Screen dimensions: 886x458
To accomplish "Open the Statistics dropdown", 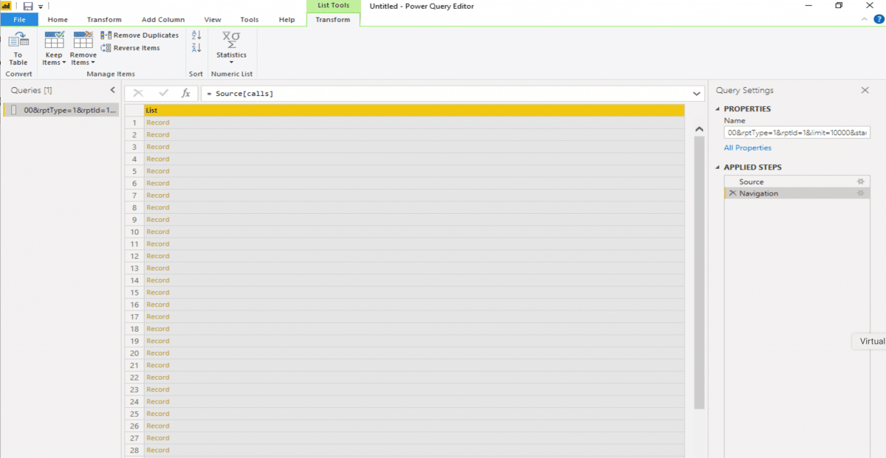I will click(231, 49).
